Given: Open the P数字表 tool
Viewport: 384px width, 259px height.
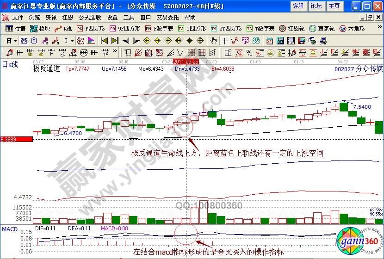Looking at the screenshot, I should click(x=159, y=29).
